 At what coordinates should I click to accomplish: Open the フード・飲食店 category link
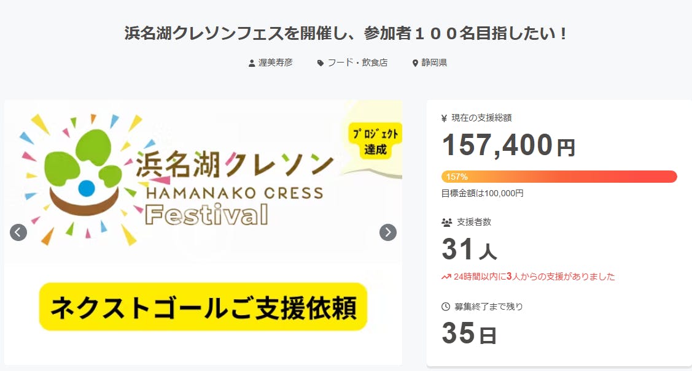pos(357,63)
